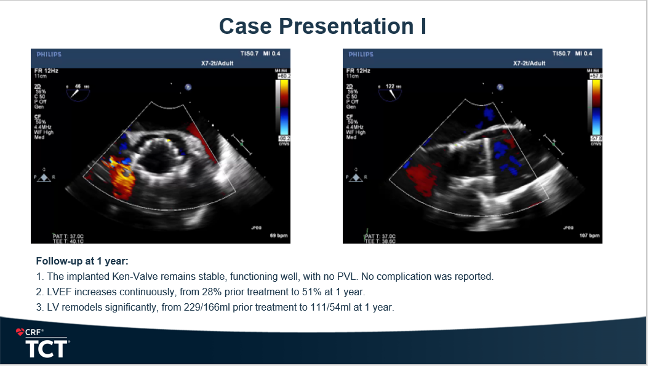Click the LVEF increases continuously text line
The image size is (648, 366).
(202, 292)
